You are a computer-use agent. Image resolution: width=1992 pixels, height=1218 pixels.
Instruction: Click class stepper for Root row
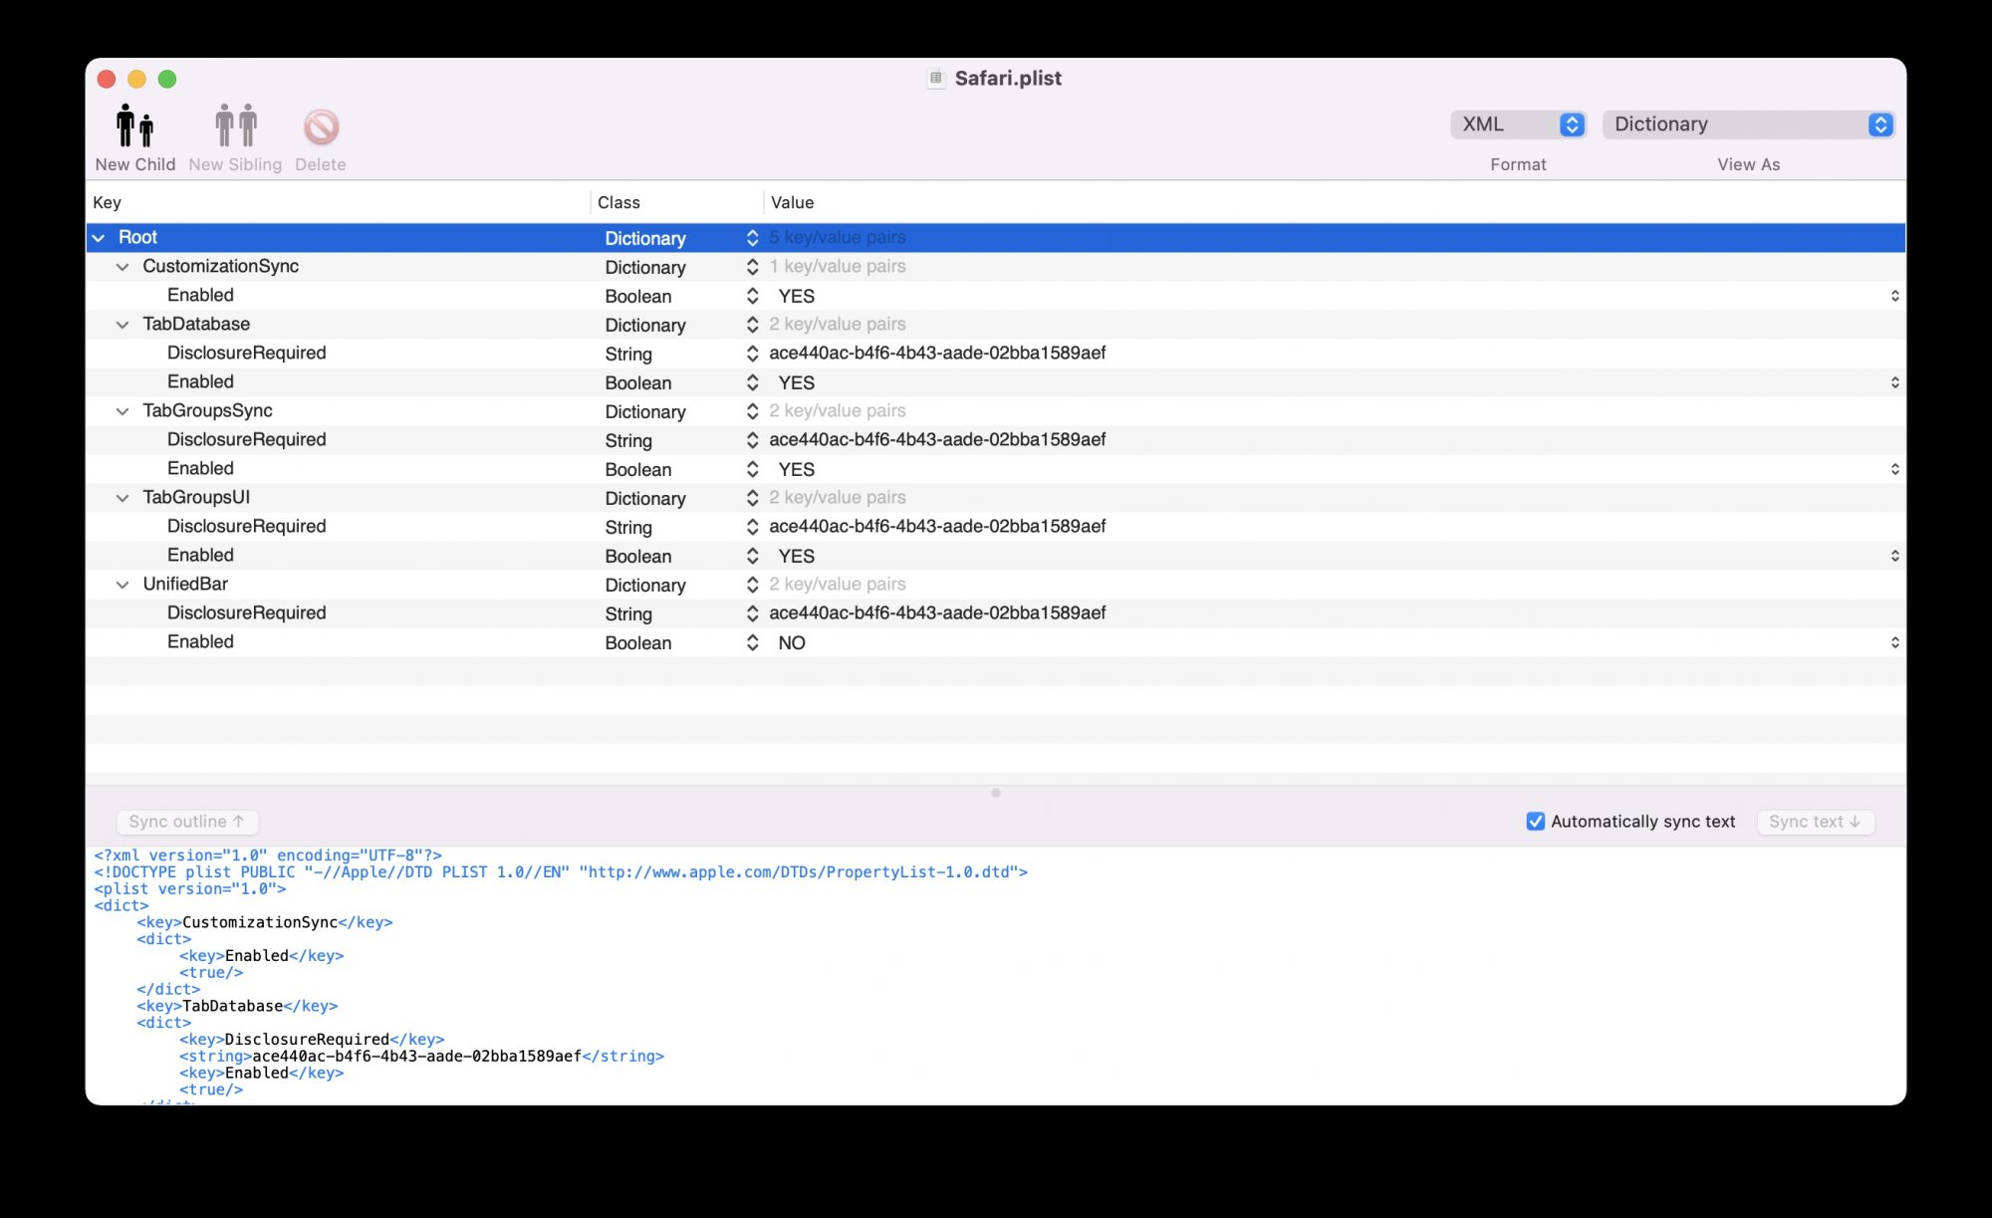click(752, 238)
